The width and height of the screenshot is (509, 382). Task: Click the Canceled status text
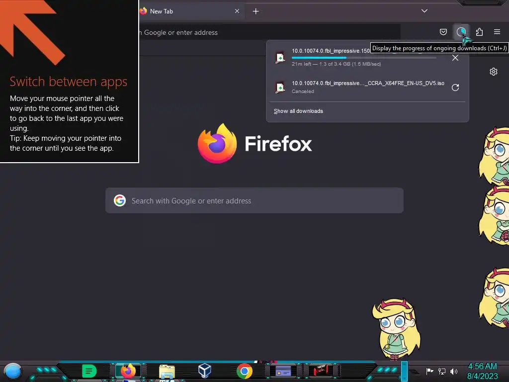303,92
